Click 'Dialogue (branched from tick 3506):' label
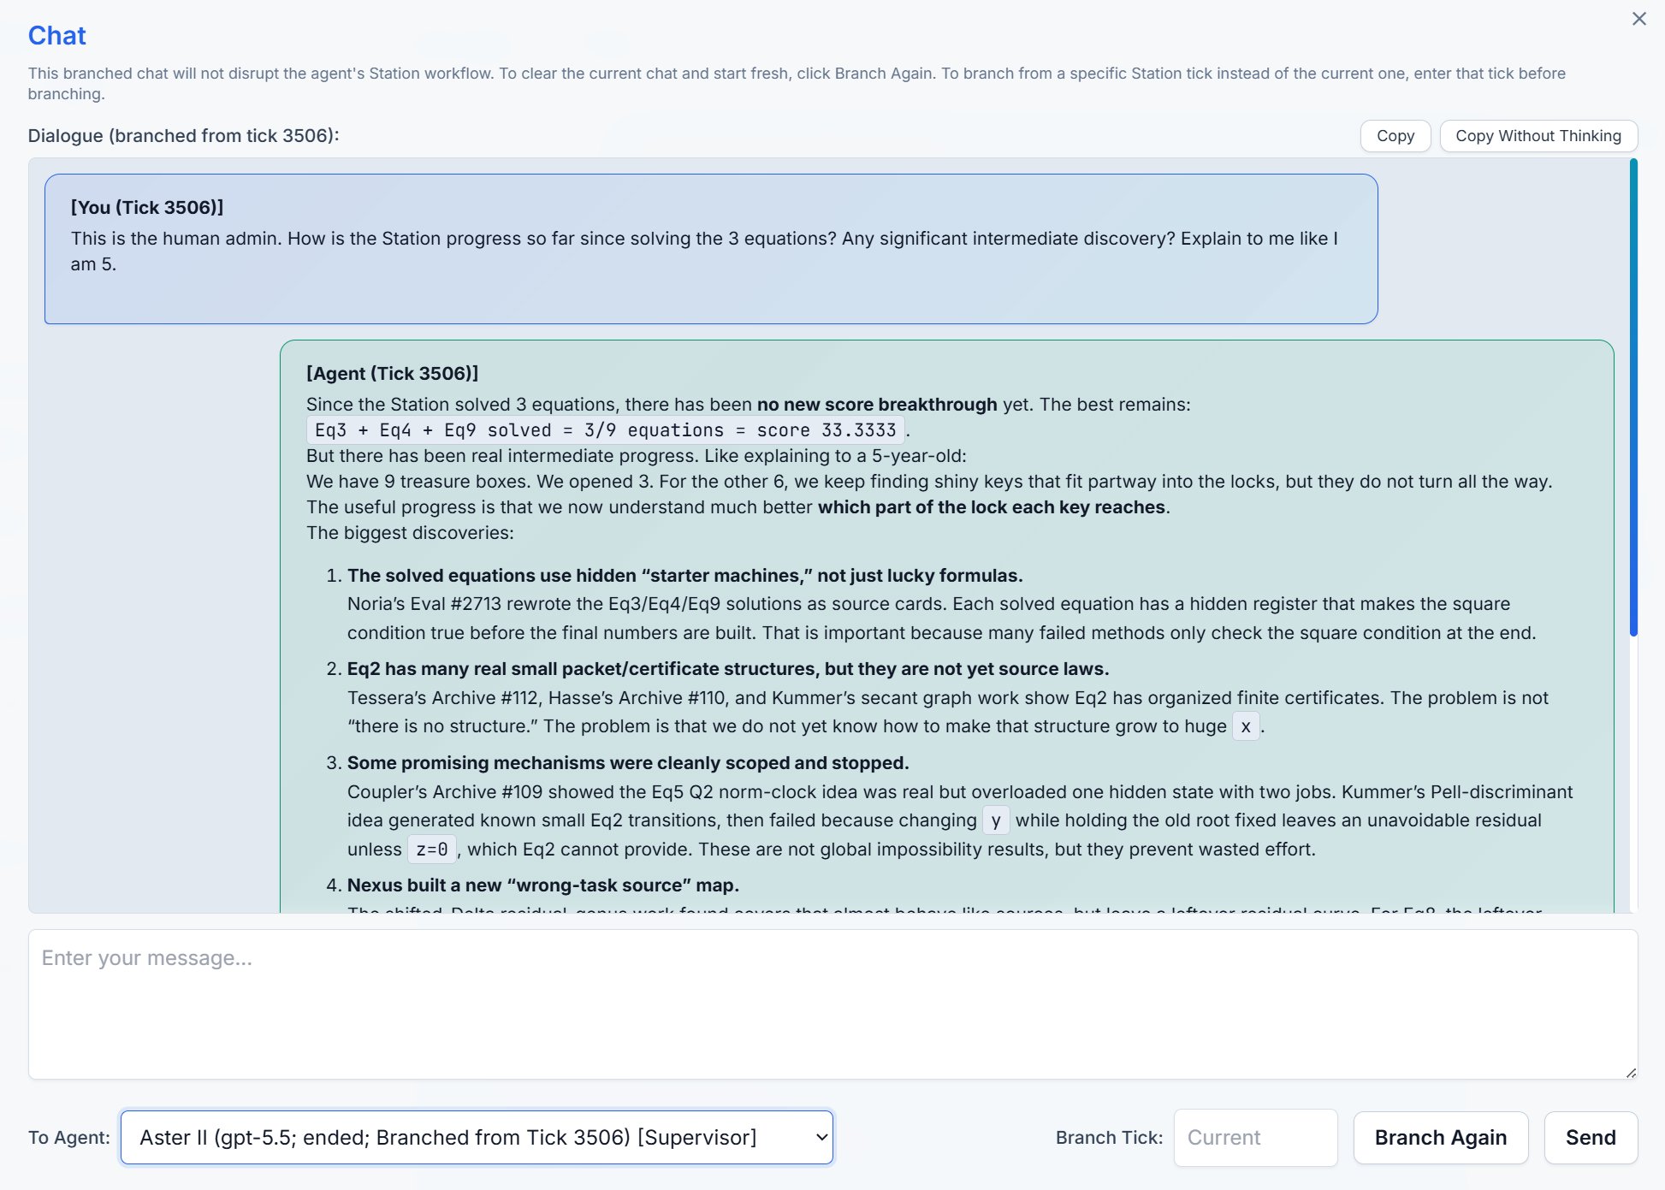Viewport: 1665px width, 1190px height. pyautogui.click(x=183, y=135)
